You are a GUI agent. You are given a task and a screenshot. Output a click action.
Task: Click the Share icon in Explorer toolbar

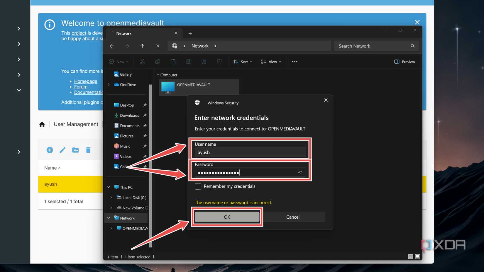click(x=204, y=62)
